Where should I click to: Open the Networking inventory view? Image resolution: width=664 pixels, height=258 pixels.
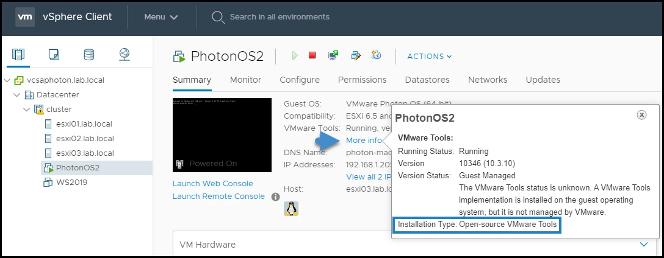[125, 55]
